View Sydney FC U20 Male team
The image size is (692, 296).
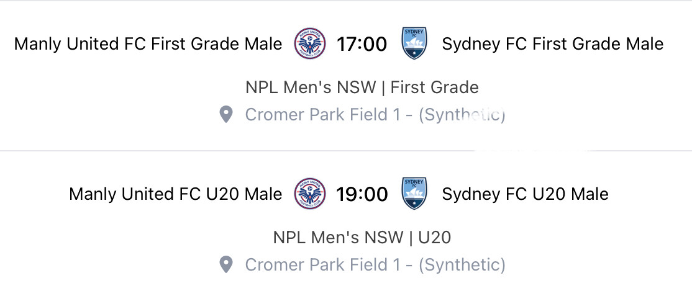pyautogui.click(x=525, y=194)
